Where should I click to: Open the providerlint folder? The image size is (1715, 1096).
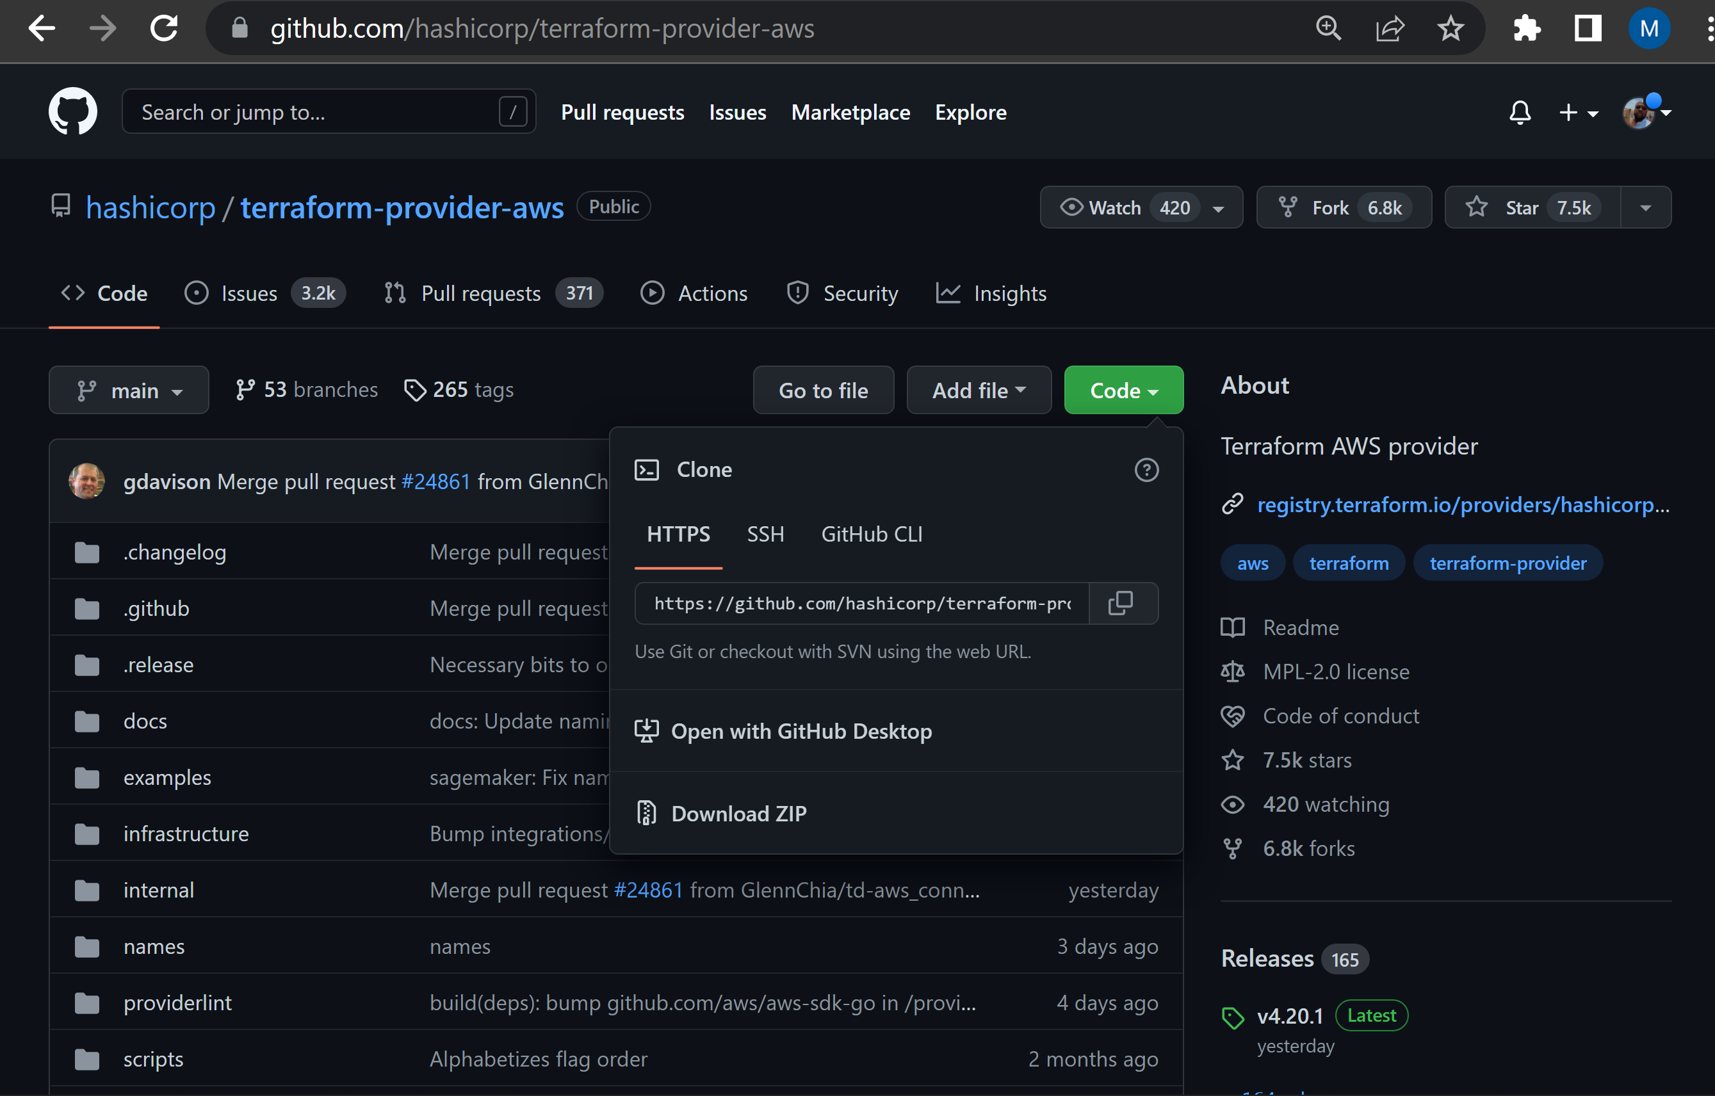[x=177, y=1003]
